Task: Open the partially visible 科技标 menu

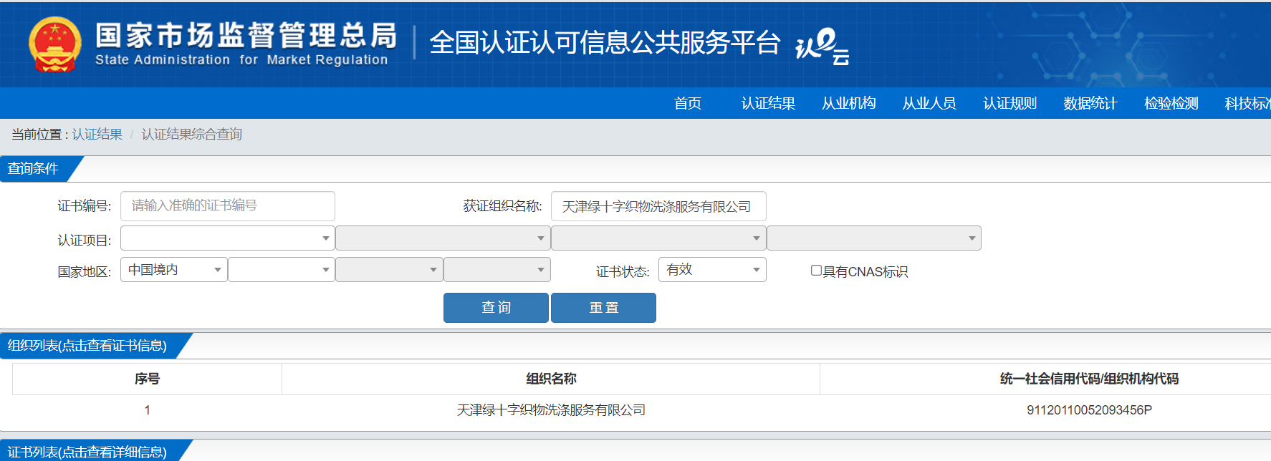Action: [1247, 103]
